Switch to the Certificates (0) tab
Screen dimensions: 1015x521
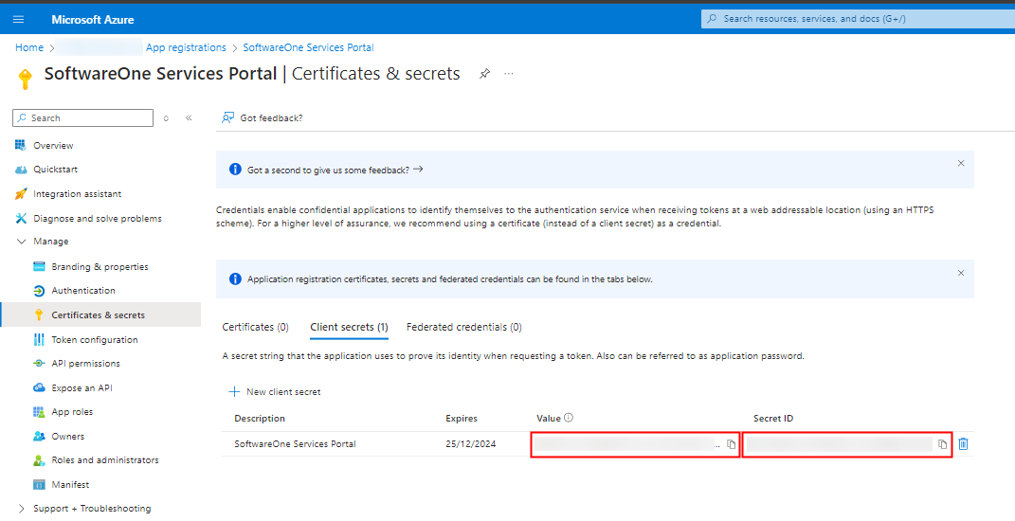tap(255, 327)
